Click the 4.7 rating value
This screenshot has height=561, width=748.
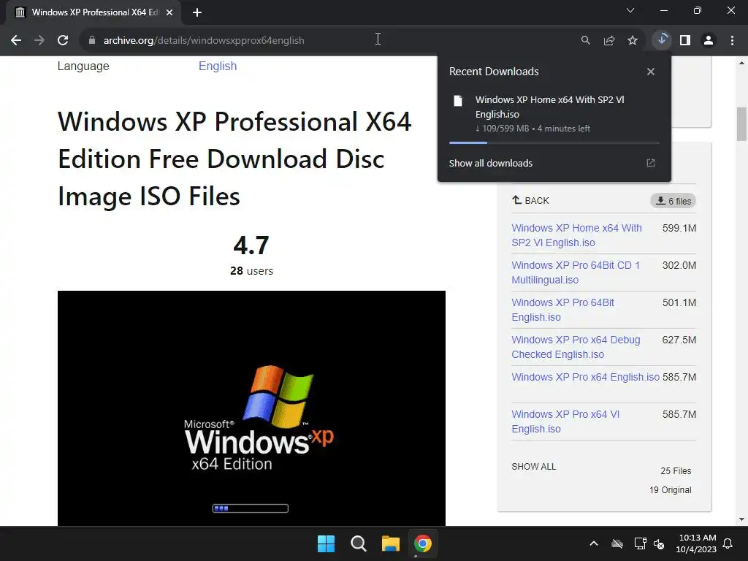click(251, 245)
